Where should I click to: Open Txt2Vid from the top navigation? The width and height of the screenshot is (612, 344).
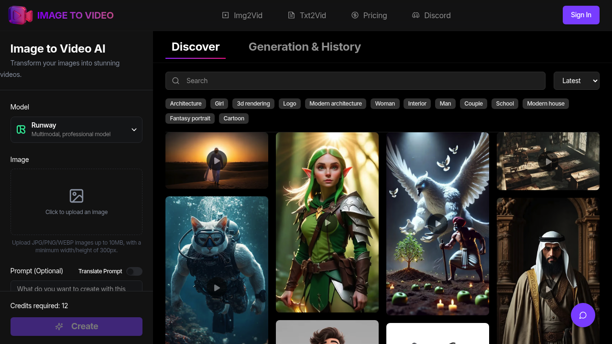(x=307, y=15)
